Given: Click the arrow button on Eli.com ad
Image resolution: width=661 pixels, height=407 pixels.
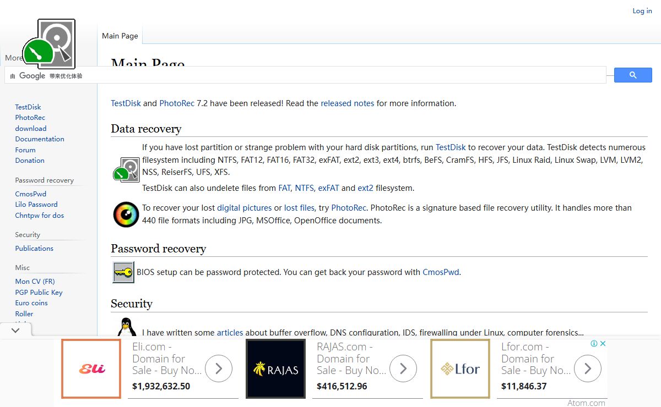Looking at the screenshot, I should point(219,368).
